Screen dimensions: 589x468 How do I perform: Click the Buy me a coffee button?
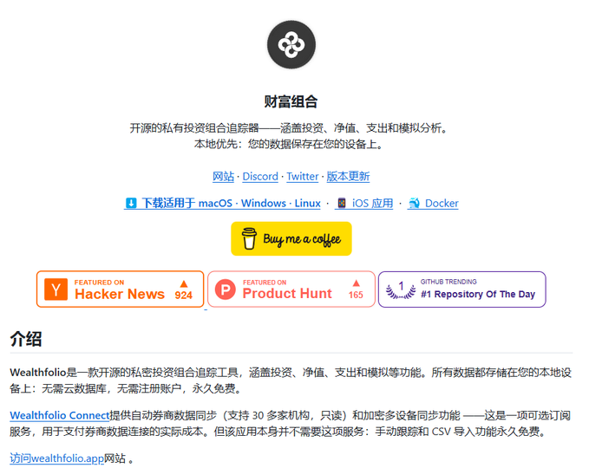point(291,238)
